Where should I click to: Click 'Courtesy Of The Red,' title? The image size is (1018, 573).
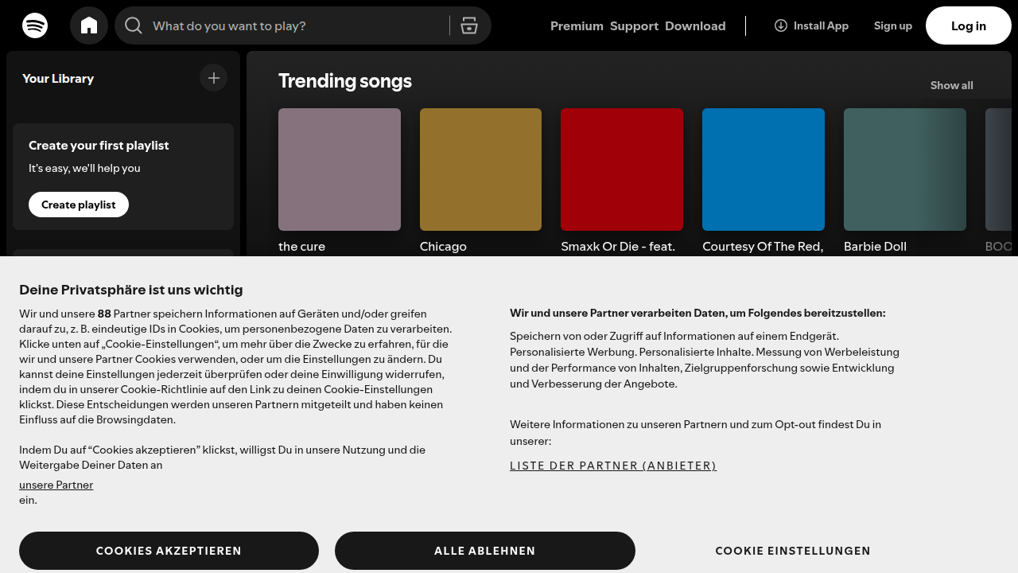pos(763,247)
